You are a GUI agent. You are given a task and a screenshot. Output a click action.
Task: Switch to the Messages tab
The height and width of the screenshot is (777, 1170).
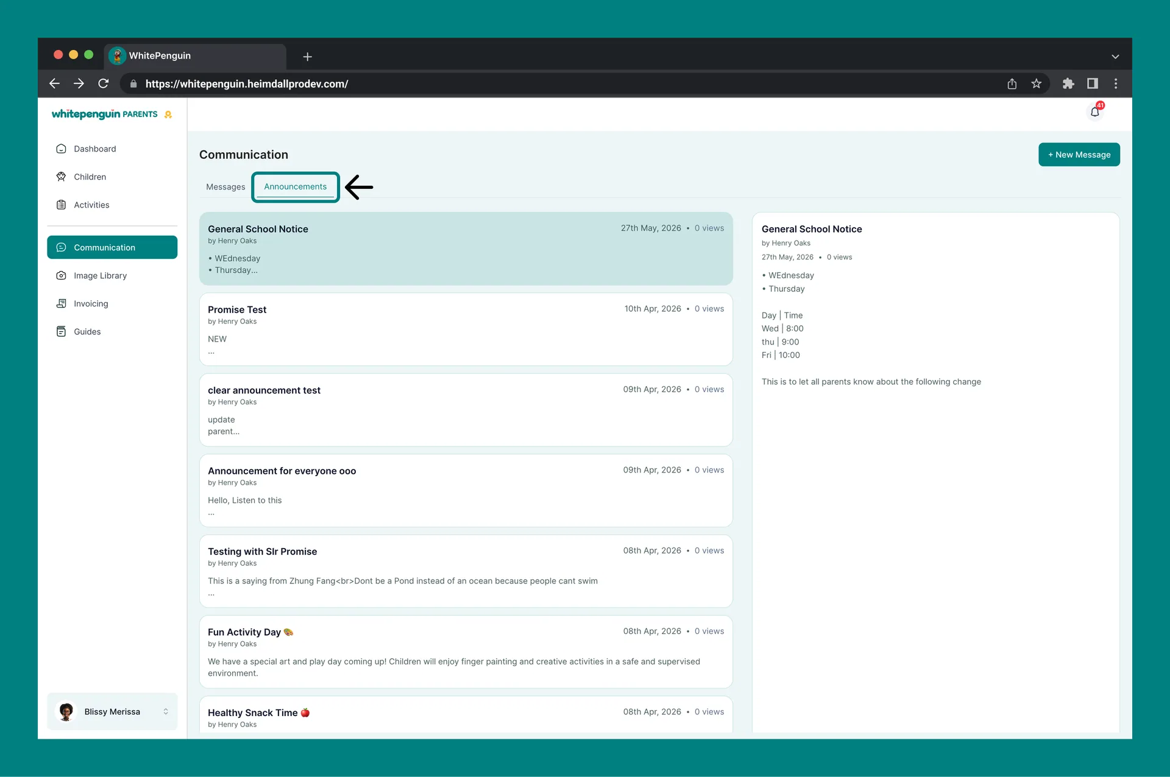[225, 187]
